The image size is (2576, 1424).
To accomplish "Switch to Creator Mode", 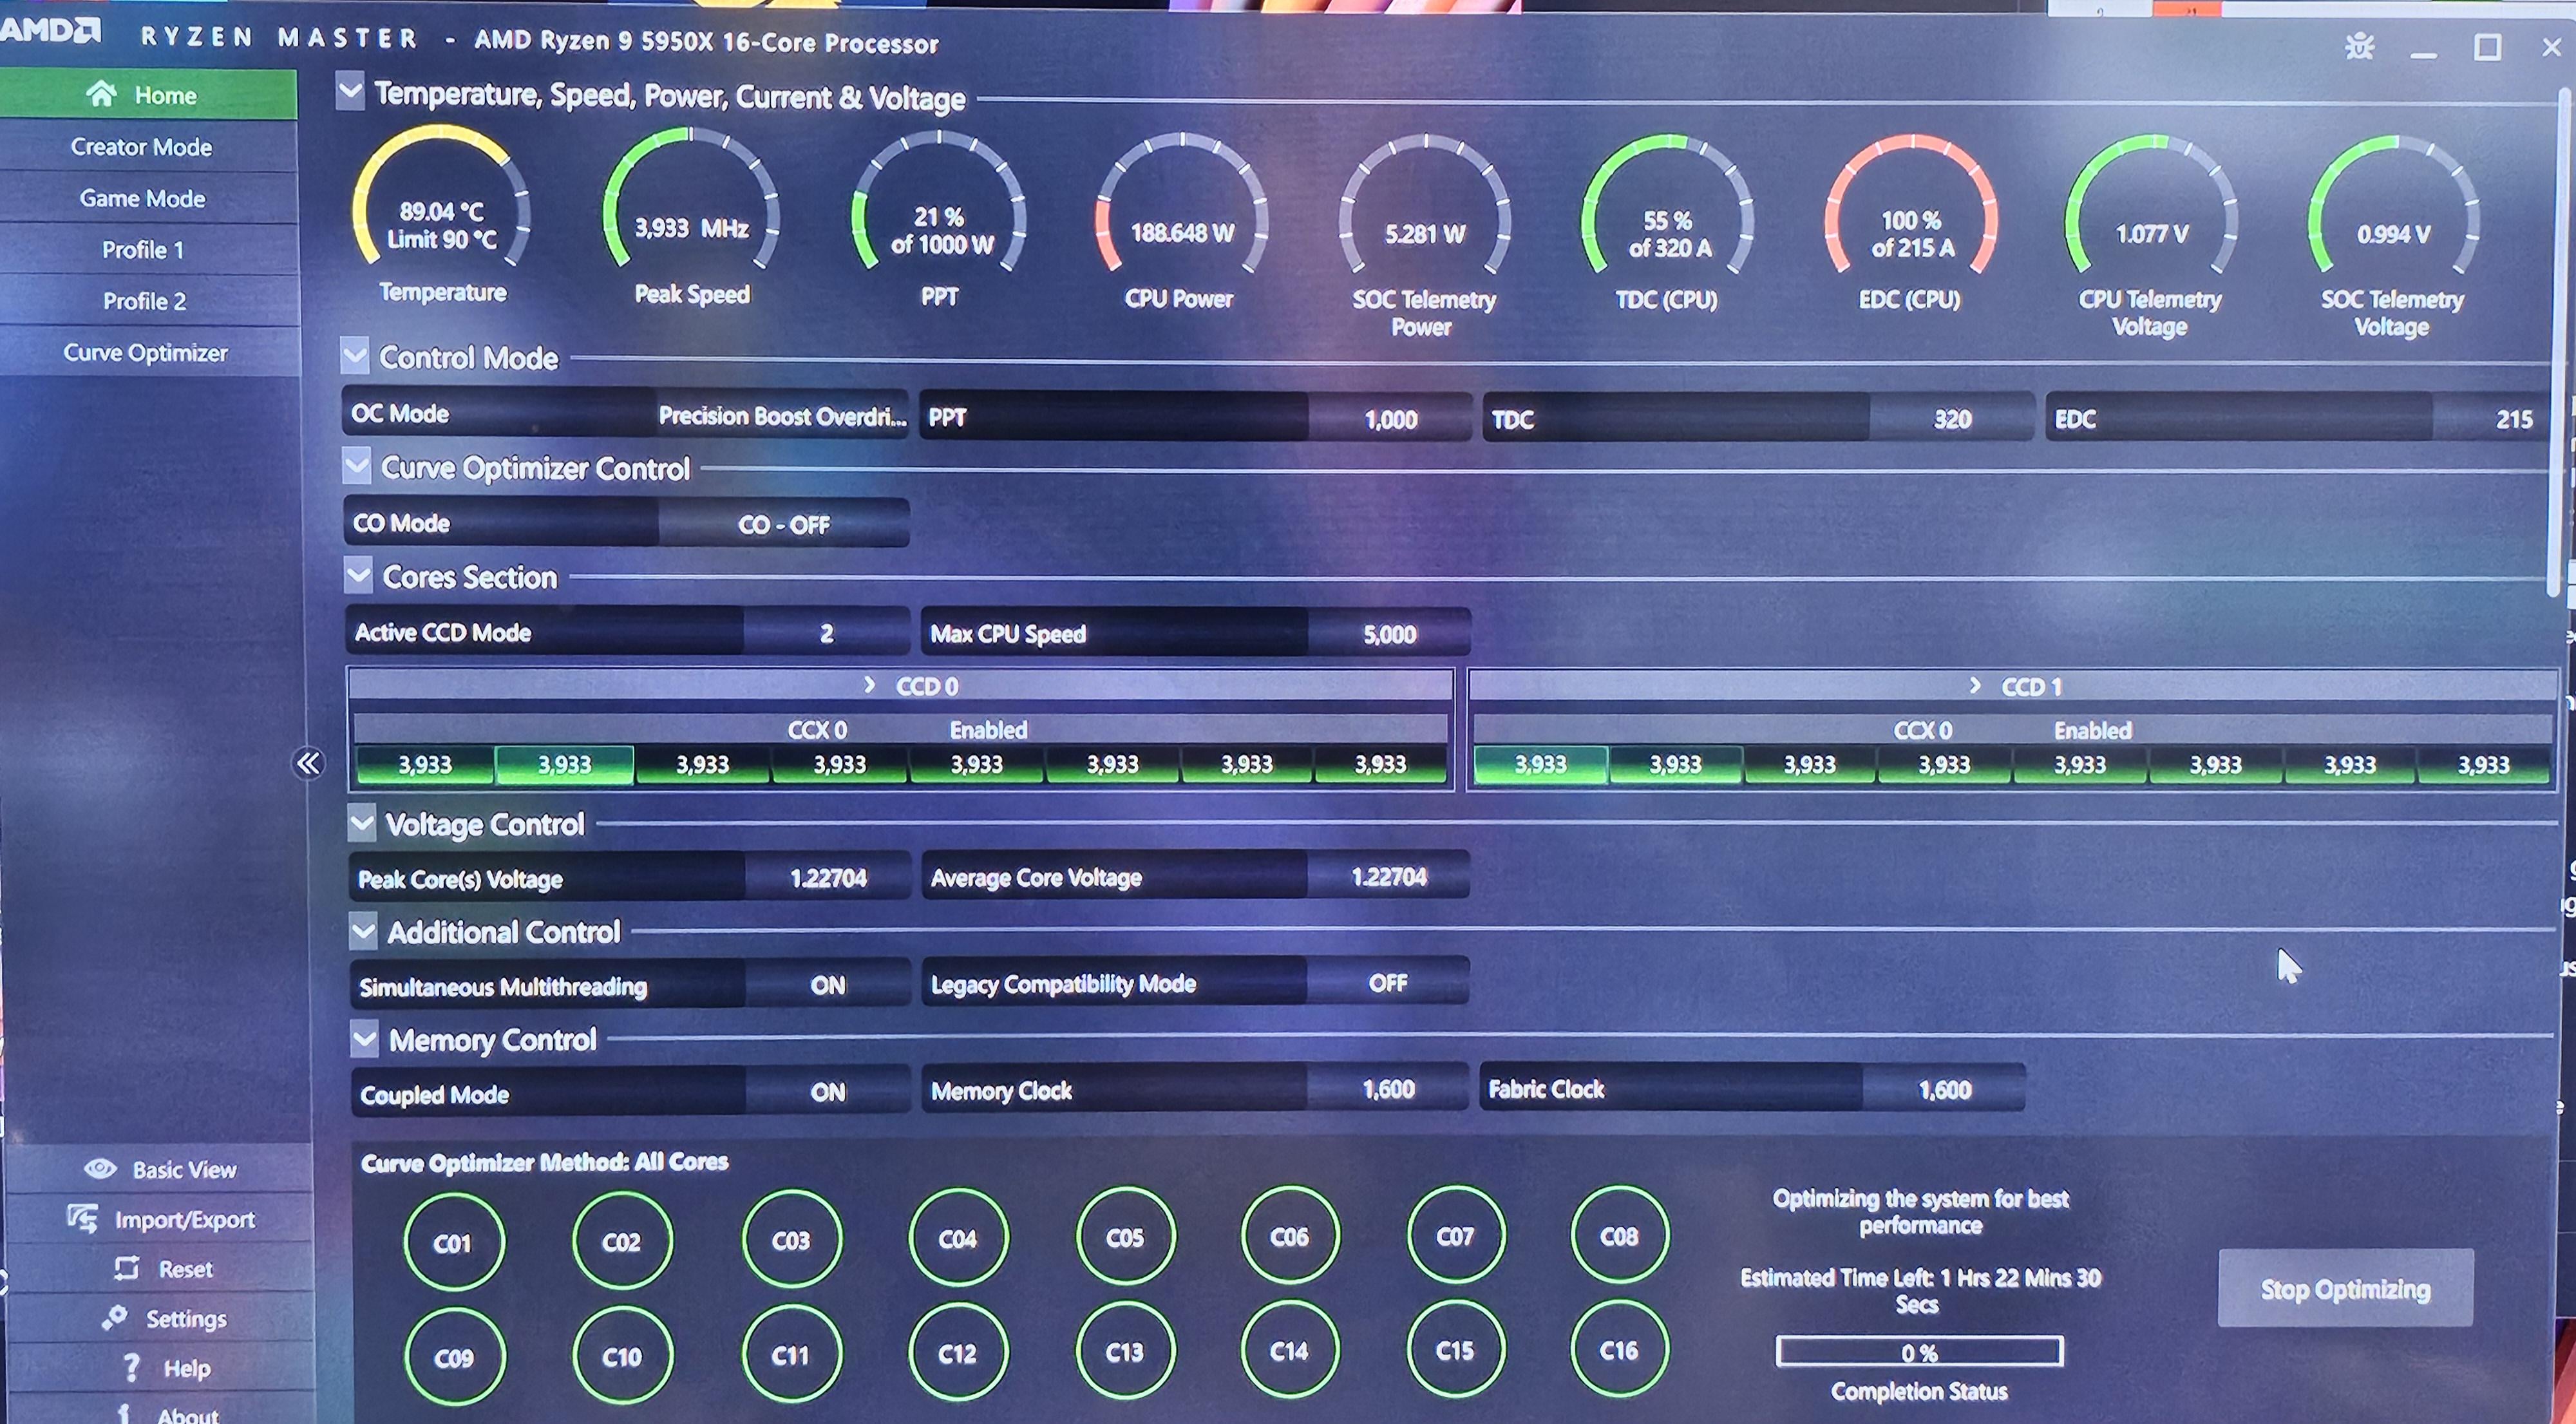I will [148, 147].
